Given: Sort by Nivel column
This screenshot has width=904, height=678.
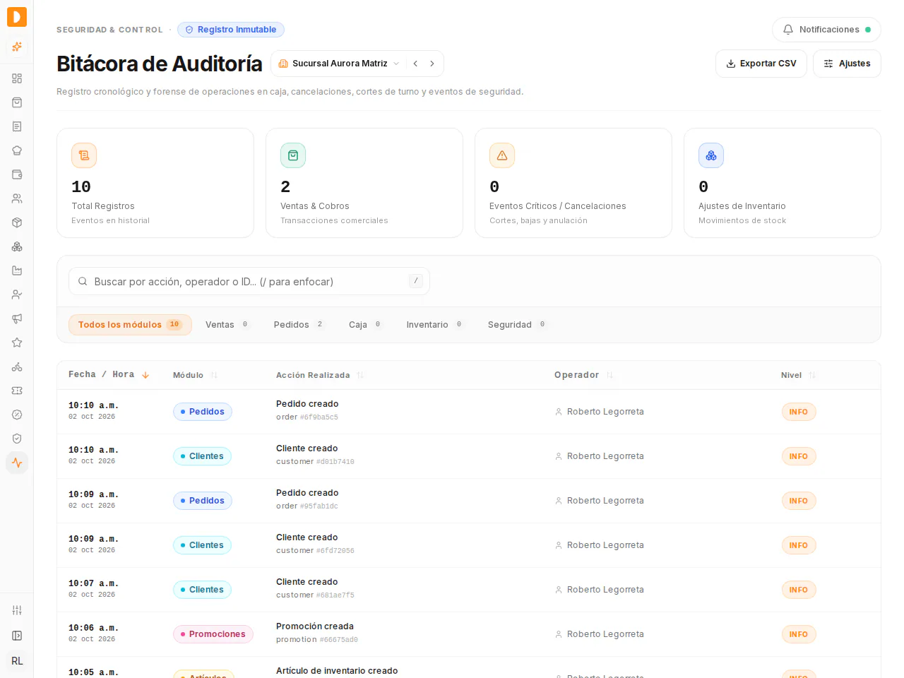Looking at the screenshot, I should [x=798, y=375].
